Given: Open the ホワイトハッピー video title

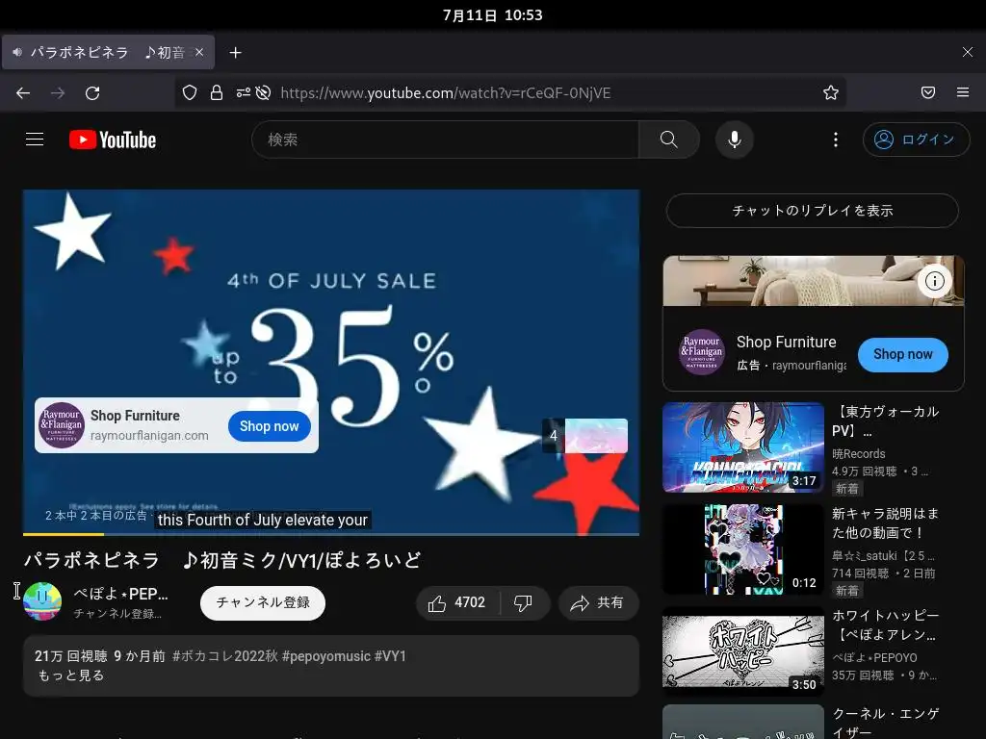Looking at the screenshot, I should (x=886, y=624).
